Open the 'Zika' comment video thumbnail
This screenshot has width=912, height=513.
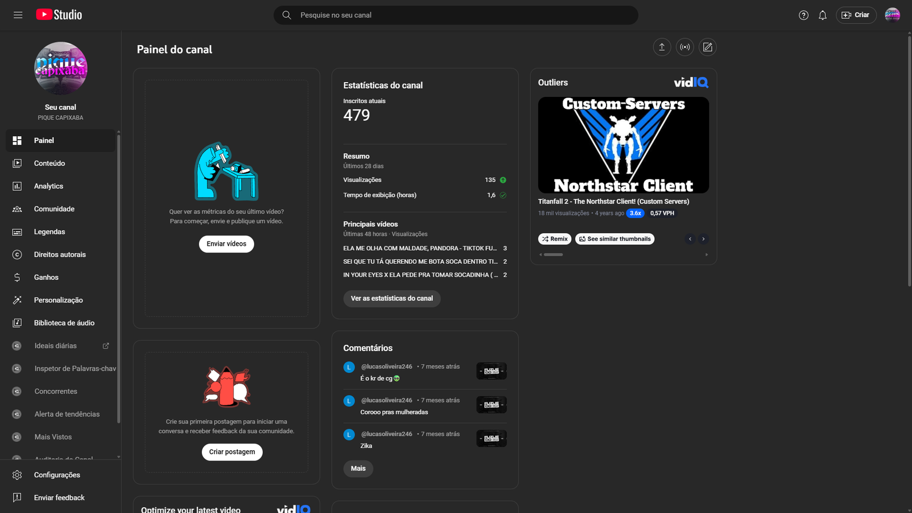click(491, 438)
